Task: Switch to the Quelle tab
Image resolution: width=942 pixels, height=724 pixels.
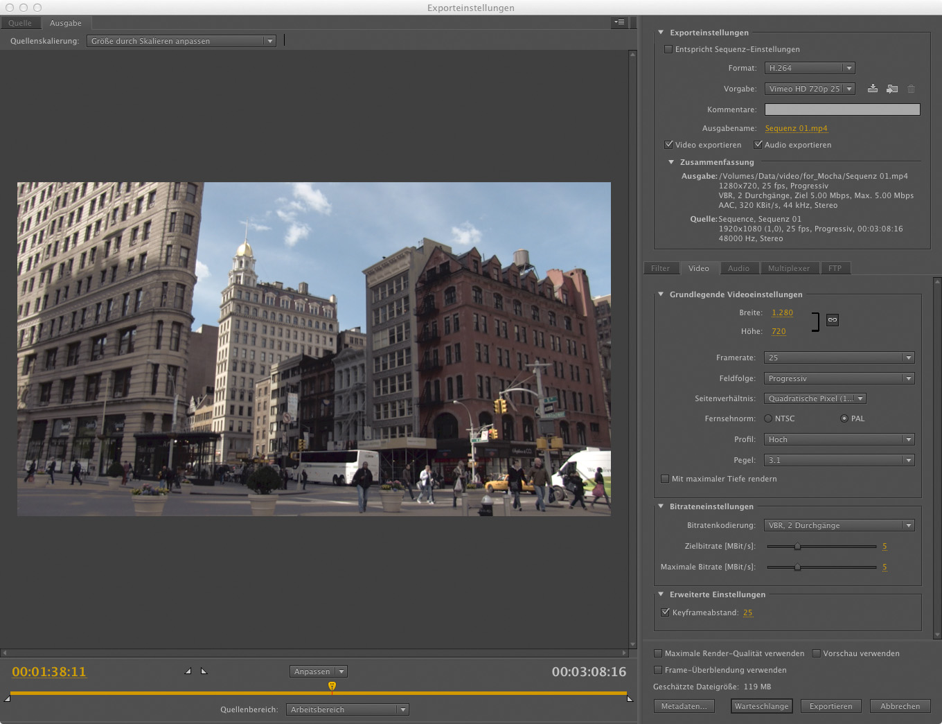Action: pyautogui.click(x=20, y=23)
